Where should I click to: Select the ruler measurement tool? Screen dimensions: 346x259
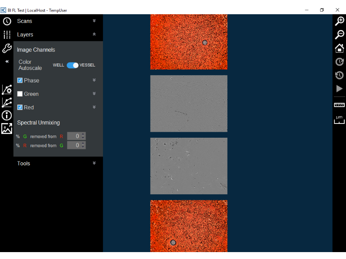(340, 105)
